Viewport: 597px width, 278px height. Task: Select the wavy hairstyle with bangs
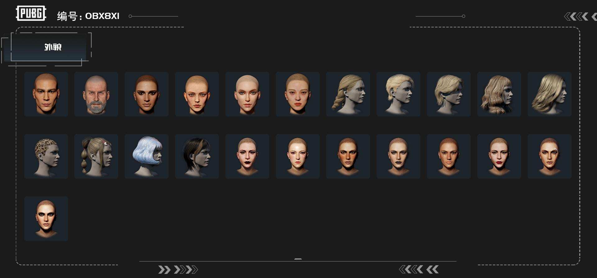click(499, 94)
